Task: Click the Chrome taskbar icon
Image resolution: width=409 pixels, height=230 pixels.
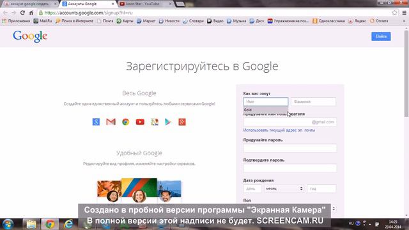Action: pyautogui.click(x=50, y=224)
